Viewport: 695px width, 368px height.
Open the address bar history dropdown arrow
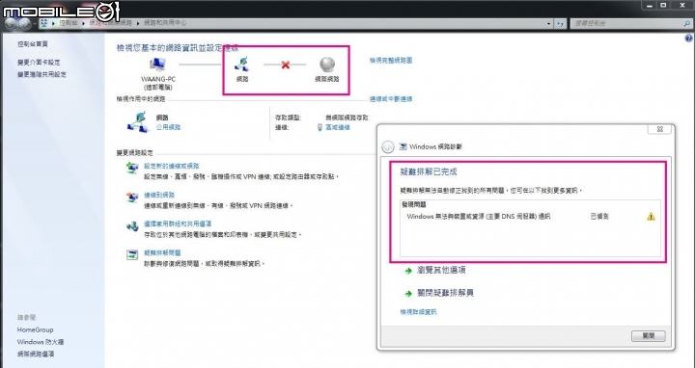click(x=548, y=23)
